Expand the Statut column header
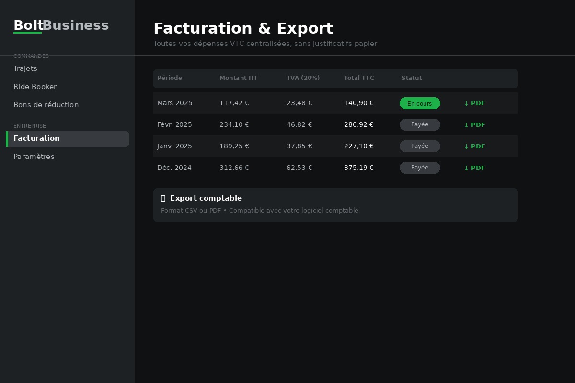This screenshot has height=383, width=575. tap(412, 78)
